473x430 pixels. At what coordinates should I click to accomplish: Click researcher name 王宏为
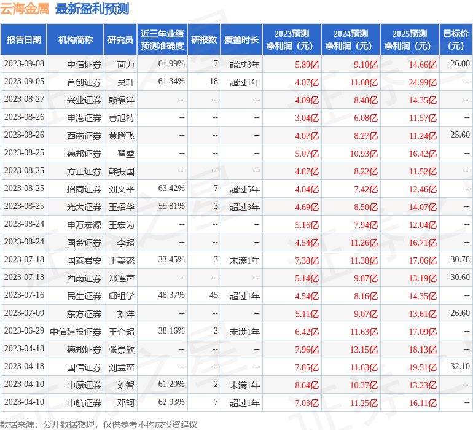[122, 225]
